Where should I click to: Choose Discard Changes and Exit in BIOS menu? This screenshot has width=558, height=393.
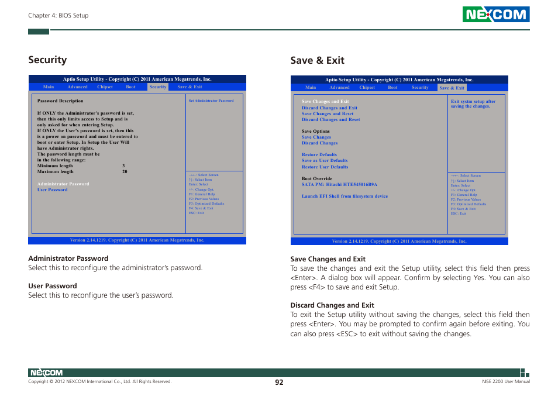pyautogui.click(x=329, y=108)
